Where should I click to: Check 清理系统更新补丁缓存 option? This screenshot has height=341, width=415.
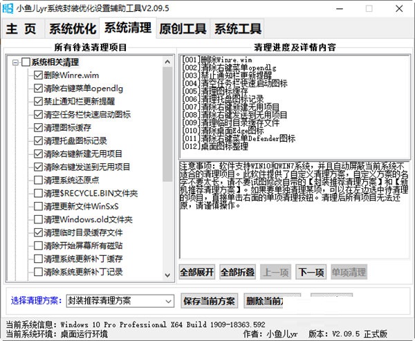click(38, 259)
